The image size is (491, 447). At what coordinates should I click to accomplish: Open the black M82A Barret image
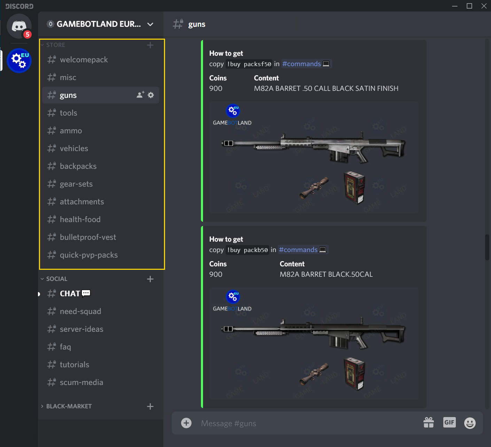314,343
